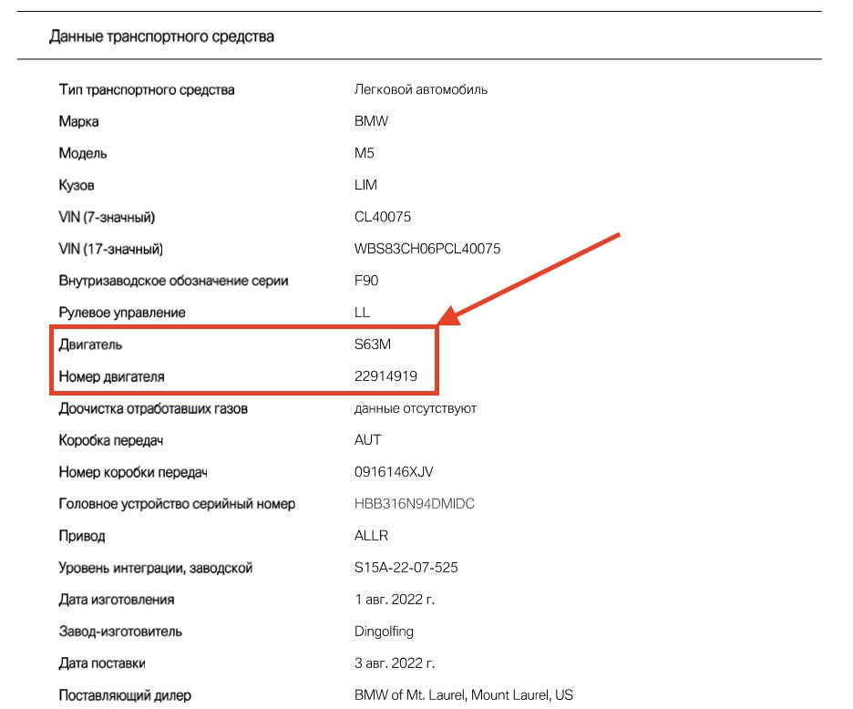Click the full VIN 'WBS83CH06PCL40075'
The image size is (853, 709).
(427, 249)
